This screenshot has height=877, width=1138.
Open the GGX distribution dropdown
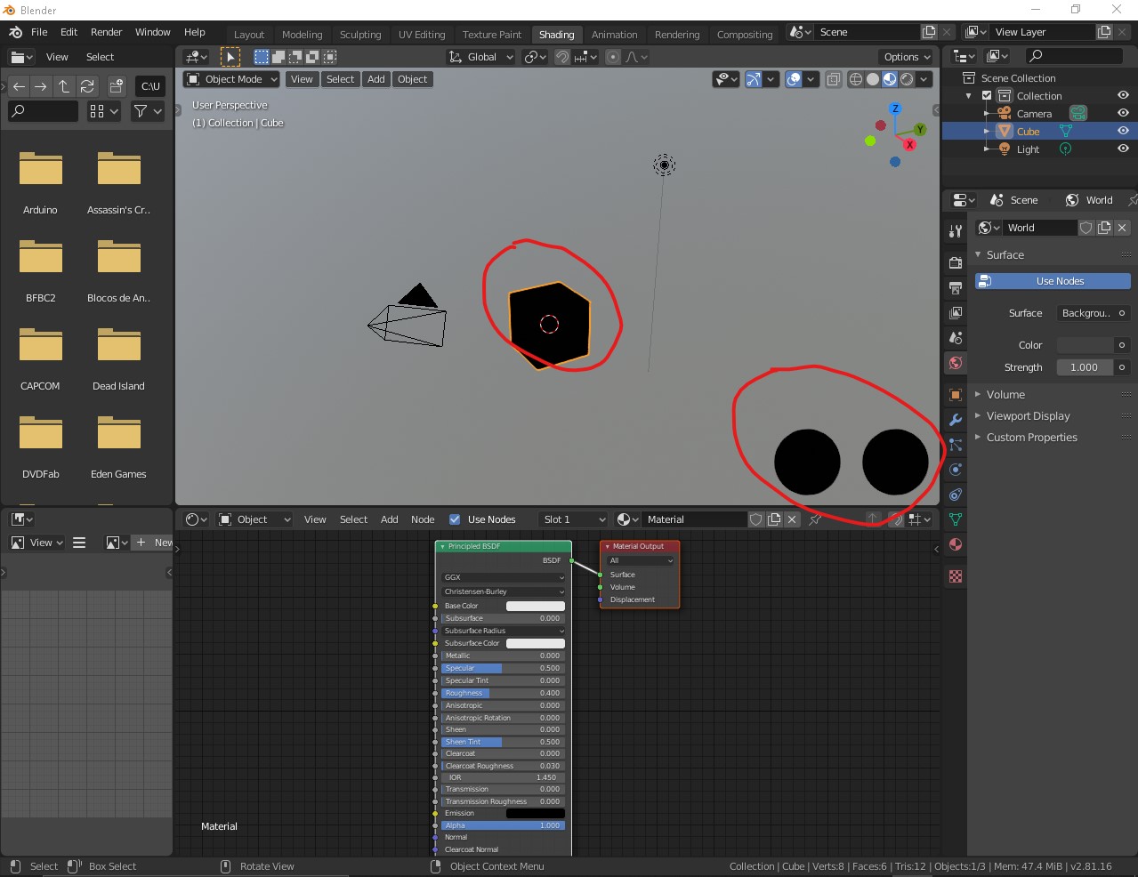(x=504, y=577)
